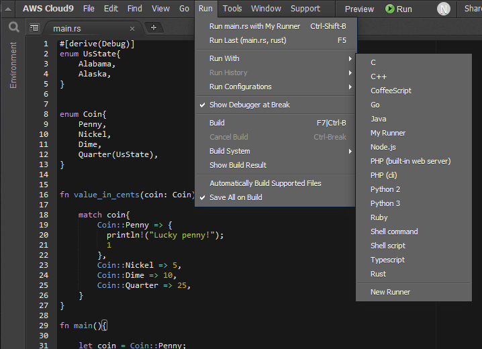The image size is (482, 349).
Task: Close the main.rs tab
Action: click(x=132, y=29)
